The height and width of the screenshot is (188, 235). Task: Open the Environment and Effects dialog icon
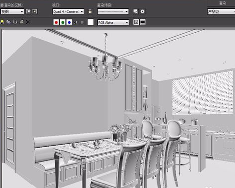[x=142, y=11]
